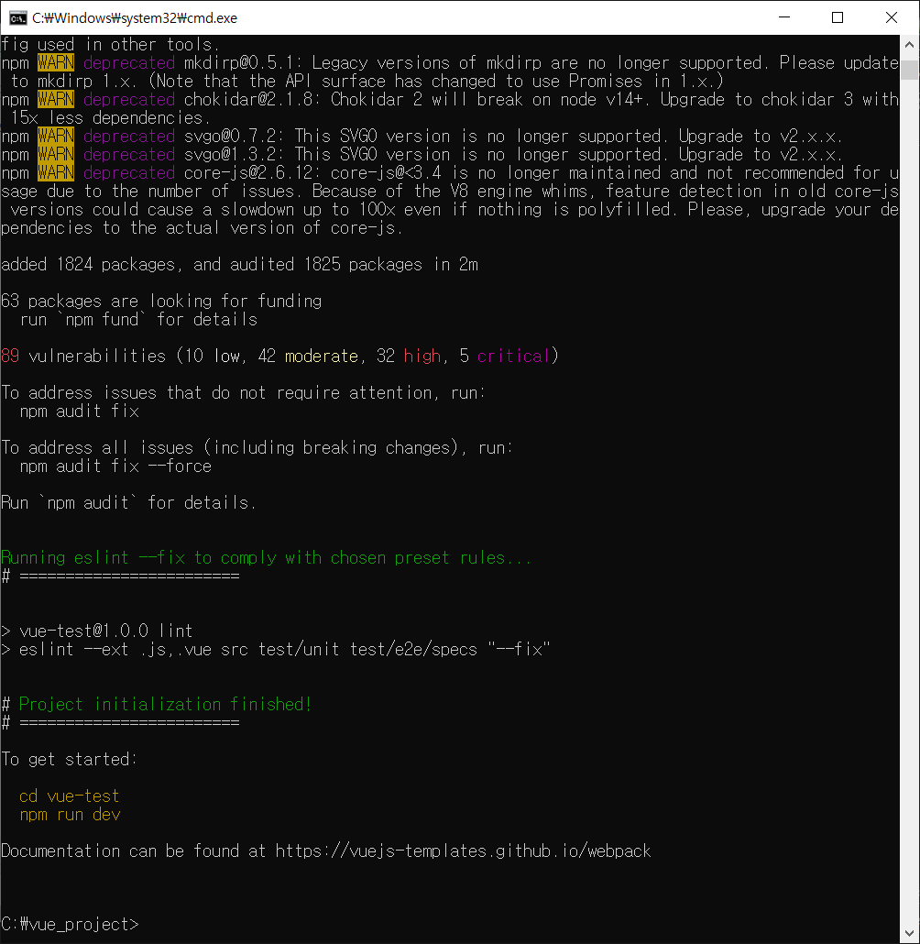Click 'To address all issues' line

tap(257, 447)
